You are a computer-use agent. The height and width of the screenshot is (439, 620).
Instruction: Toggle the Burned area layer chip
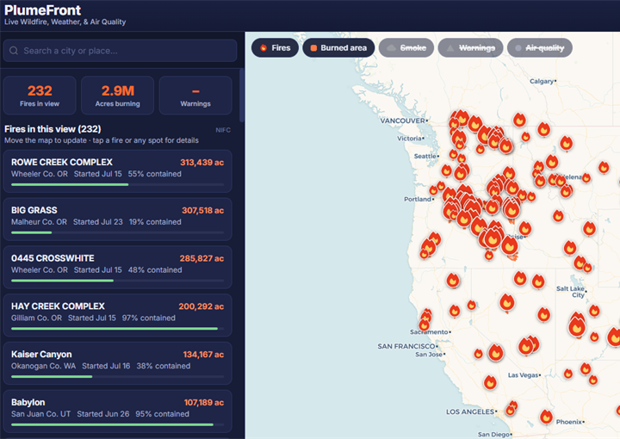pyautogui.click(x=338, y=48)
